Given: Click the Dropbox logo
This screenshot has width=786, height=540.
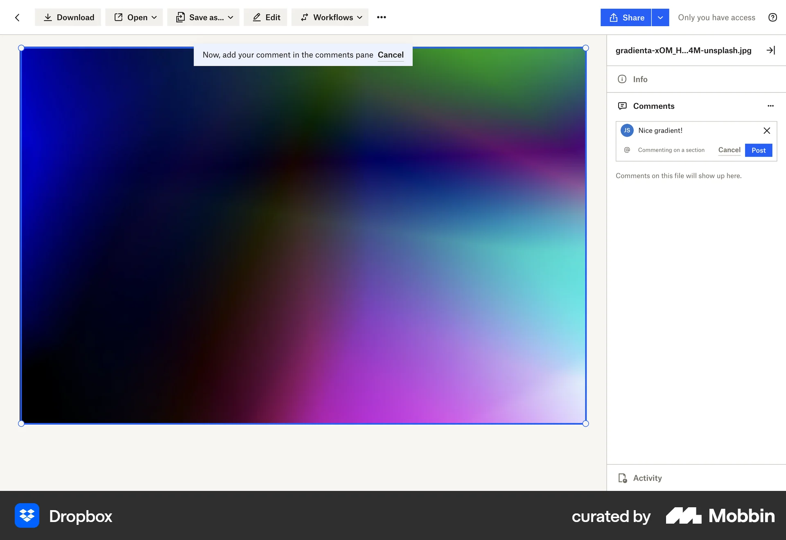Looking at the screenshot, I should (27, 516).
